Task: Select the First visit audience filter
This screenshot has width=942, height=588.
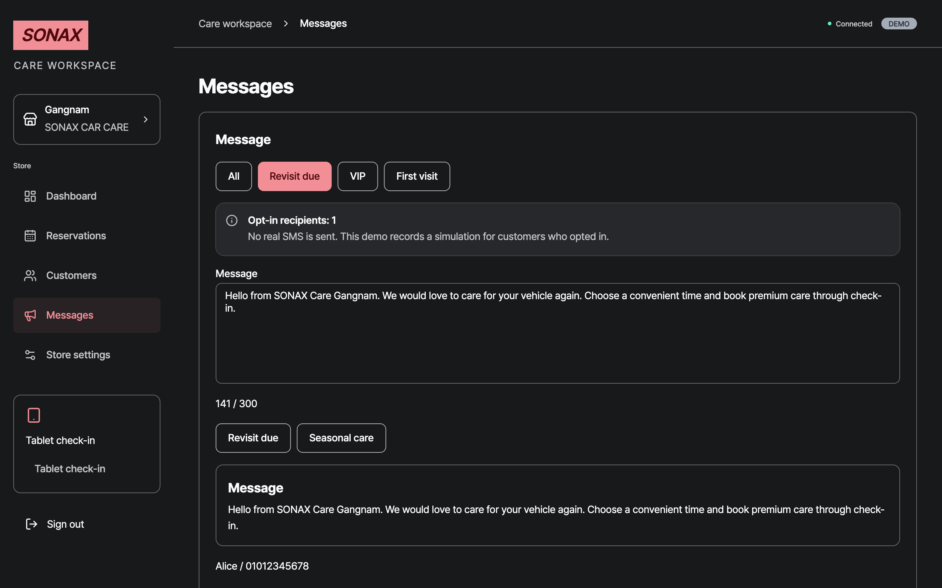Action: tap(417, 176)
